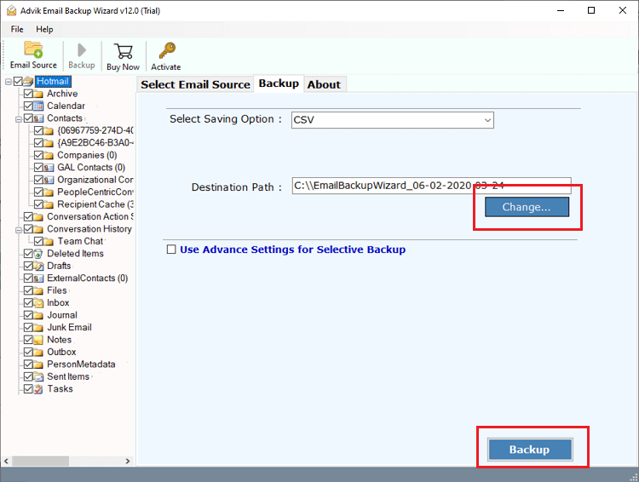
Task: Click the tree scrollbar right arrow
Action: coord(128,462)
